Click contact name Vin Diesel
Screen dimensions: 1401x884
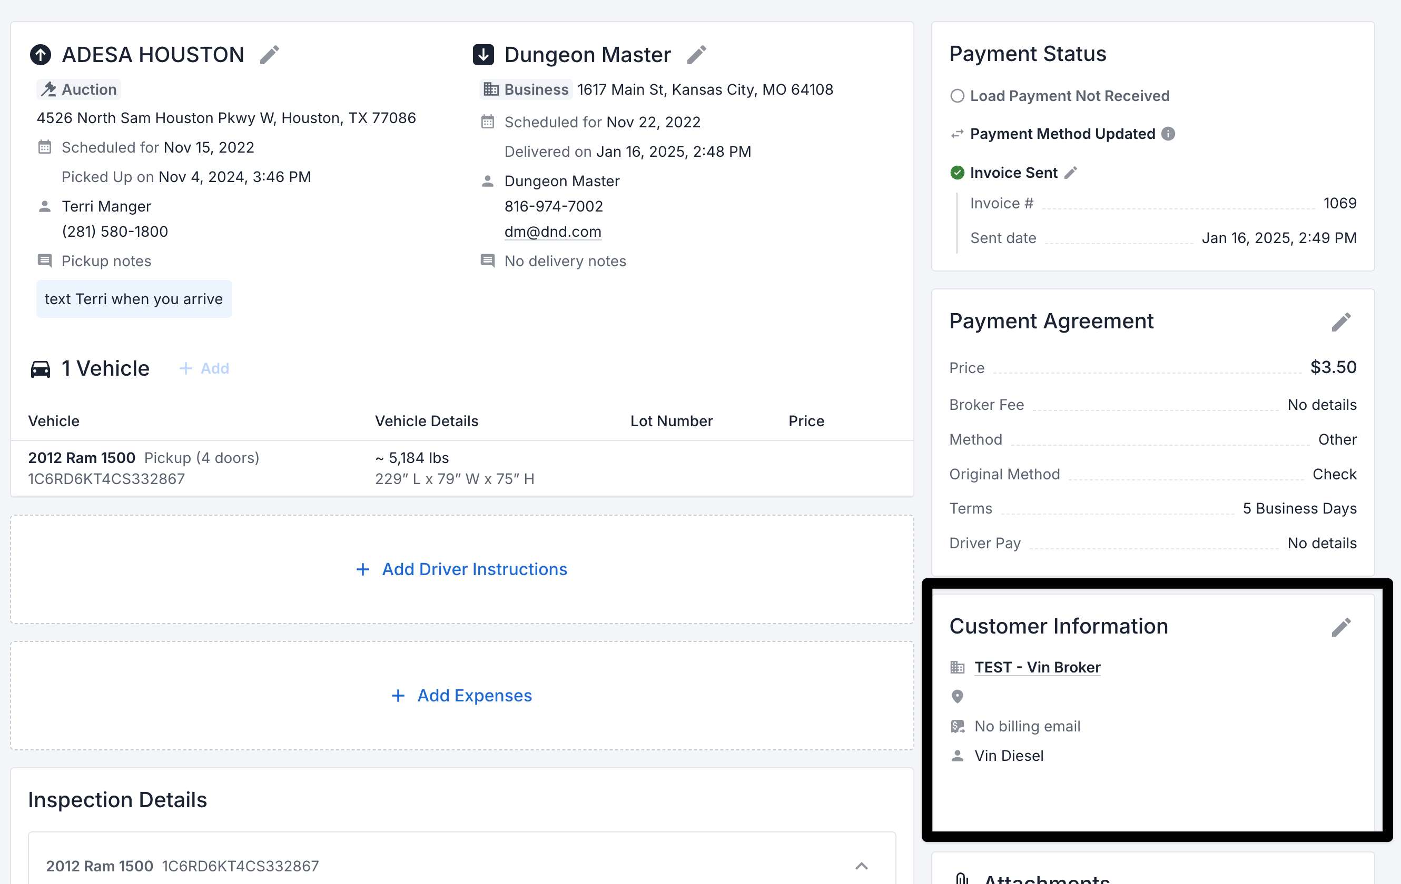pyautogui.click(x=1009, y=756)
